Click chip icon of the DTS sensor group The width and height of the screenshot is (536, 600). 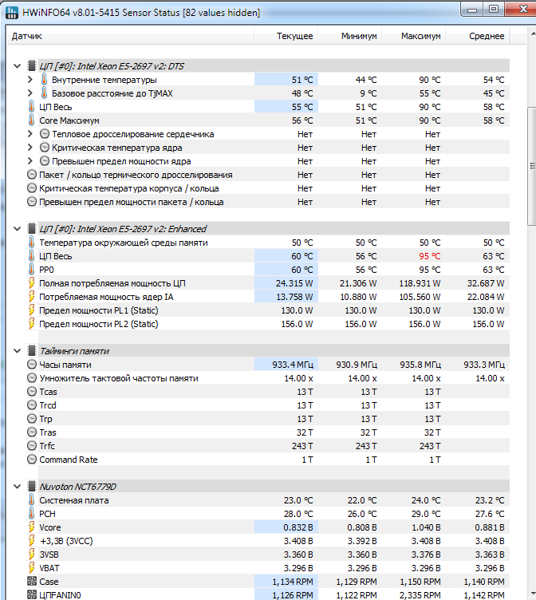coord(32,65)
